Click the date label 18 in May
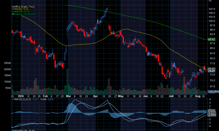The height and width of the screenshot is (131, 219). point(134,96)
